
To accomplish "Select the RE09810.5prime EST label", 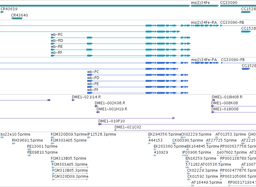I will point(42,152).
